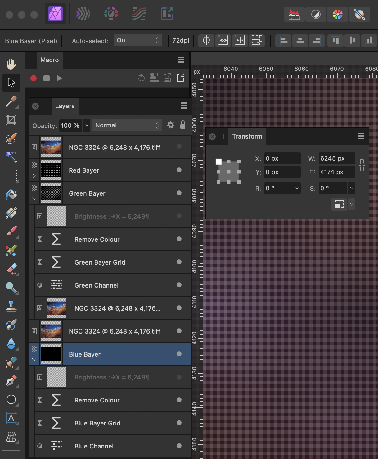Screen dimensions: 378x459
Task: Switch to Liquify Persona
Action: coord(83,14)
